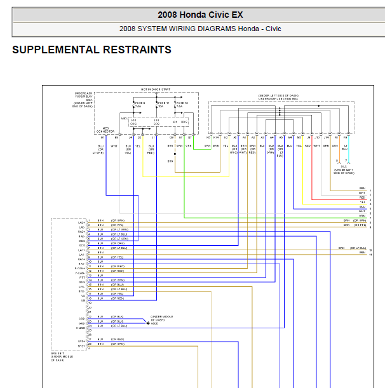Select the 'LFS+' pin label
The image size is (385, 388).
click(81, 342)
